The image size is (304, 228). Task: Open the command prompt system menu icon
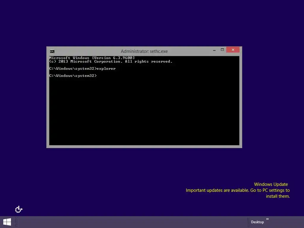(x=52, y=51)
